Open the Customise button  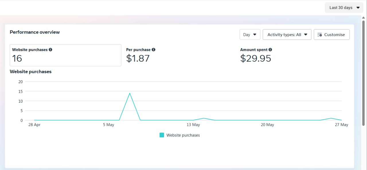point(332,34)
